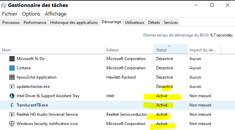Open the Détails tab
This screenshot has width=235, height=130.
(x=154, y=23)
